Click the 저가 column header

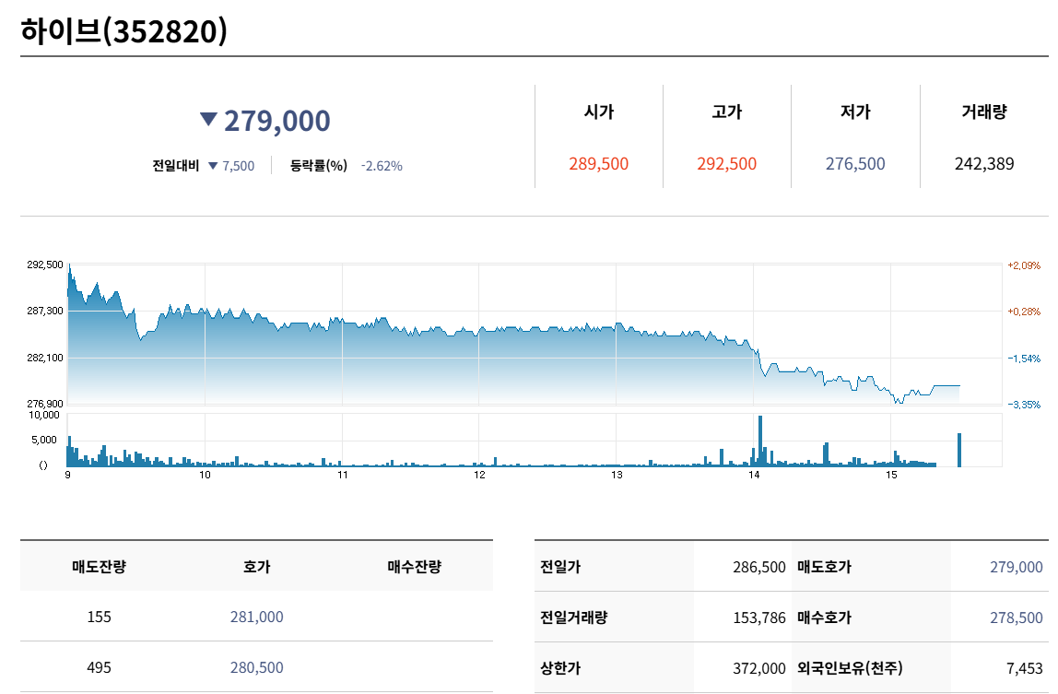click(x=855, y=112)
